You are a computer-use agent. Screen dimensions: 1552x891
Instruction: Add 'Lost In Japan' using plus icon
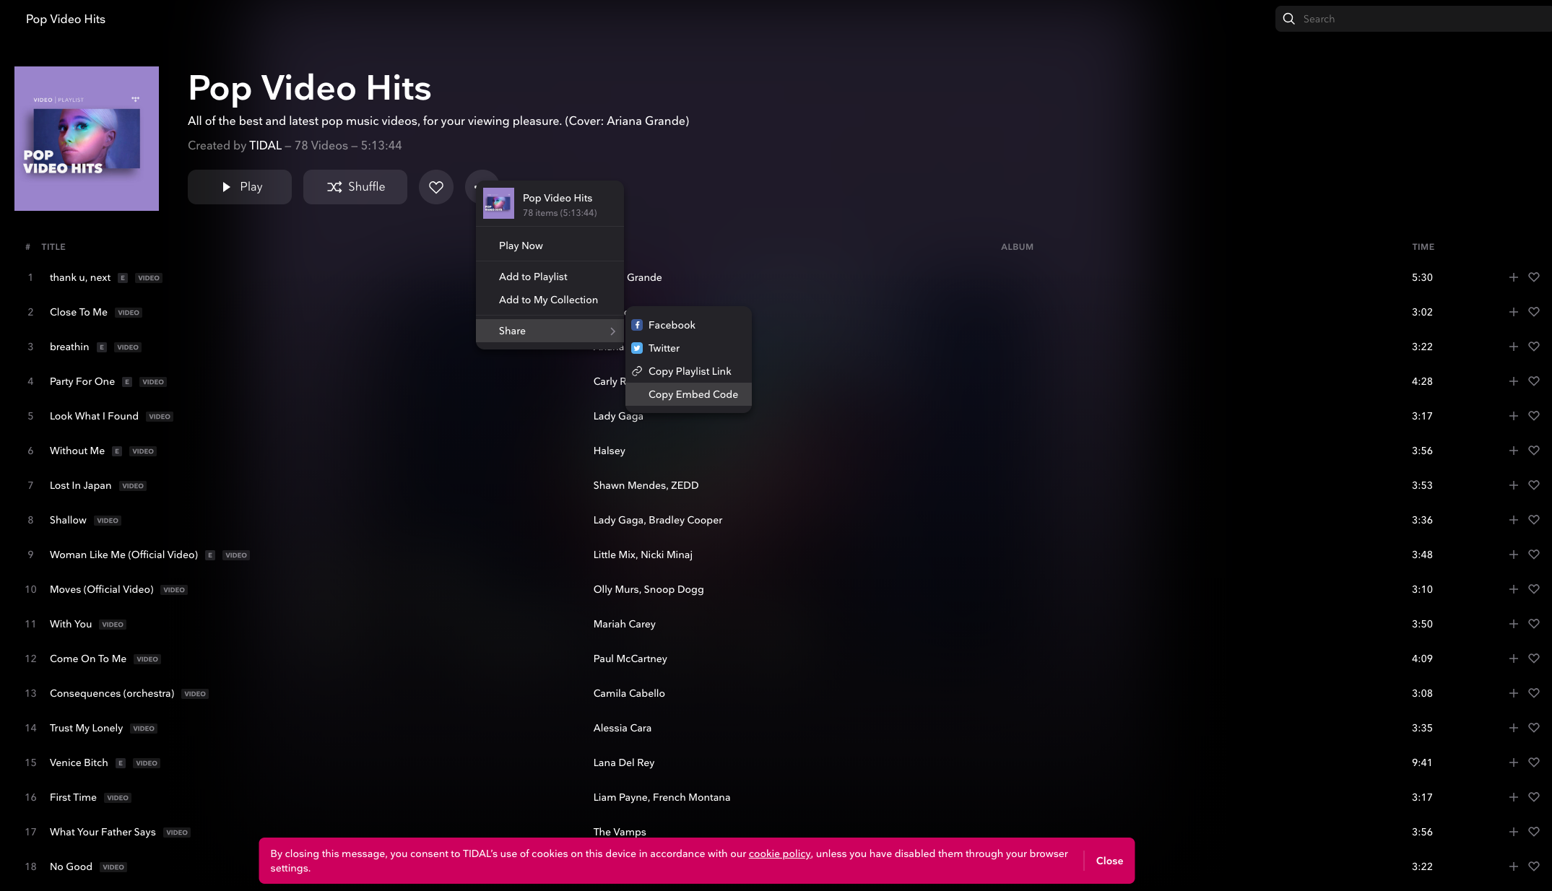coord(1513,485)
